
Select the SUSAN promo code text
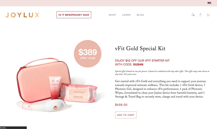tap(138, 64)
